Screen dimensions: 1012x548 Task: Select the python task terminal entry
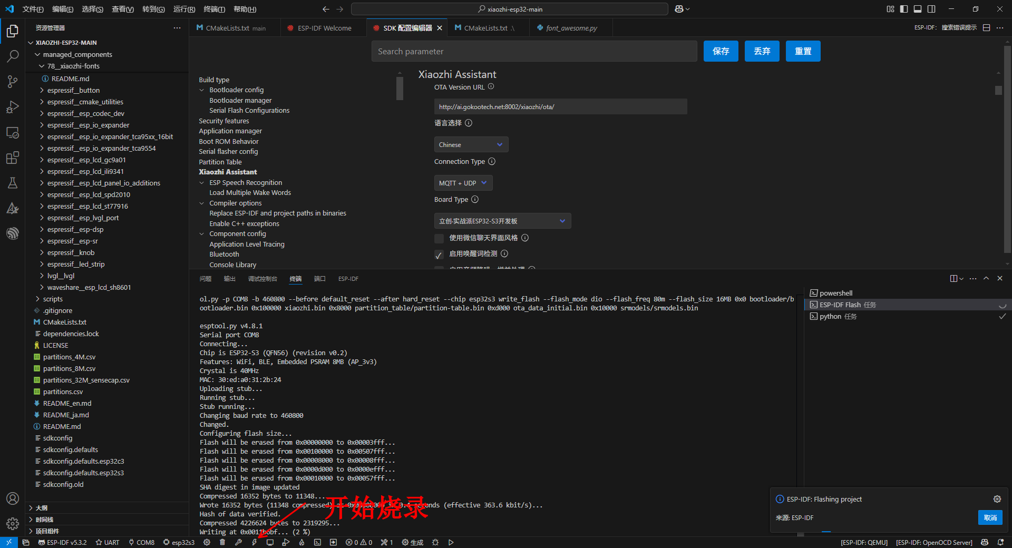coord(908,316)
